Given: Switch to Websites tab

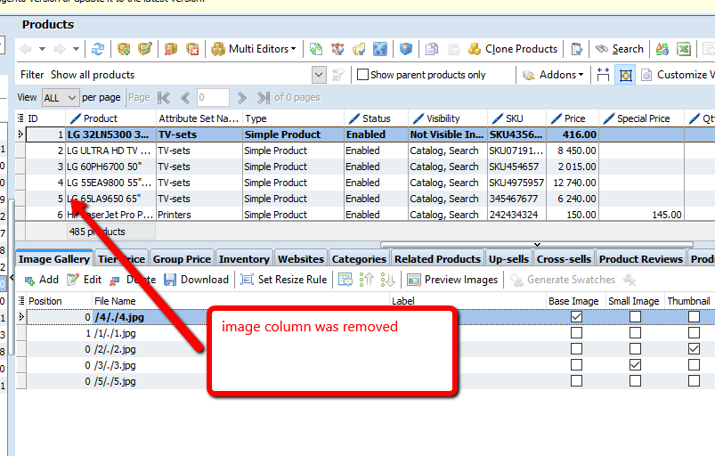Looking at the screenshot, I should tap(301, 259).
